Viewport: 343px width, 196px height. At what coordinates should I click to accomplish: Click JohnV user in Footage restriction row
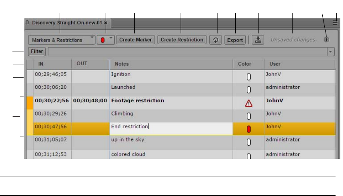[274, 101]
